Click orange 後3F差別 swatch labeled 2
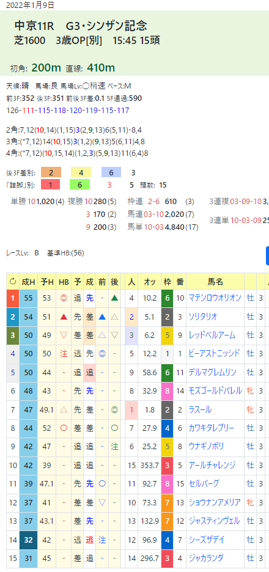Viewport: 269px width, 572px height. [51, 172]
